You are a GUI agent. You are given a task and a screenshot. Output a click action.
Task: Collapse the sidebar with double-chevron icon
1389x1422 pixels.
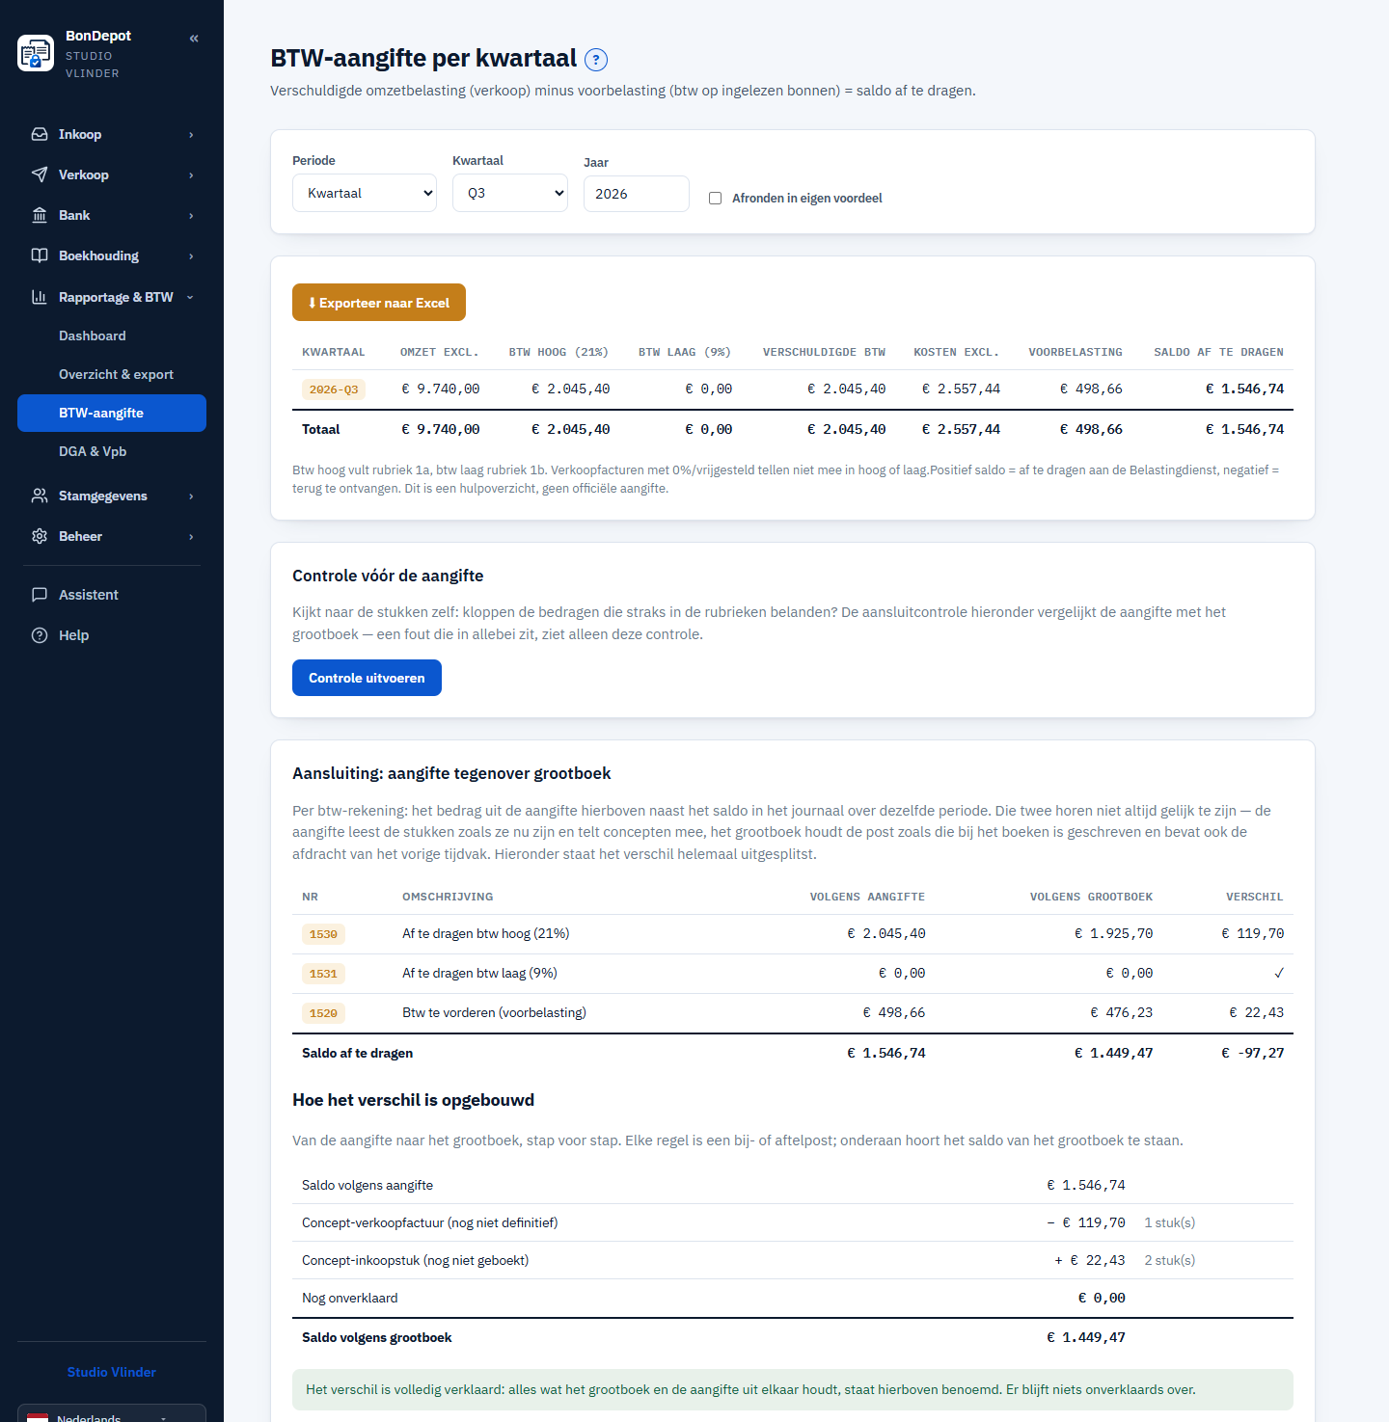[194, 39]
